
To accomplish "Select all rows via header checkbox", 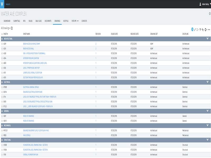I will point(2,34).
